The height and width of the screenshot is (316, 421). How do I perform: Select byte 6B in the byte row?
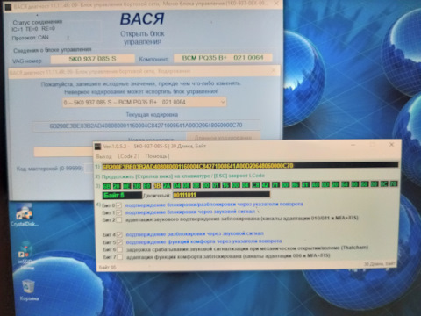[x=107, y=186]
